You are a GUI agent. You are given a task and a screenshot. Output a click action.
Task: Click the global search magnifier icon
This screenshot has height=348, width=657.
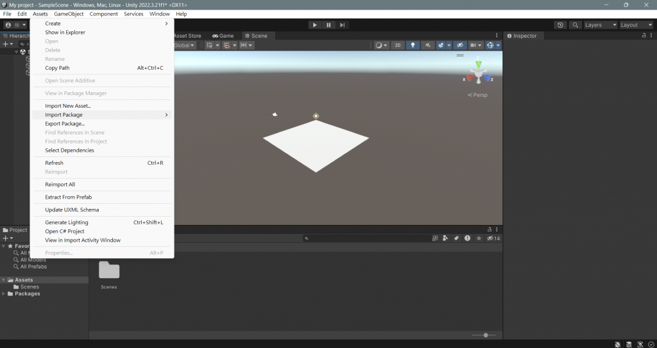pyautogui.click(x=576, y=25)
